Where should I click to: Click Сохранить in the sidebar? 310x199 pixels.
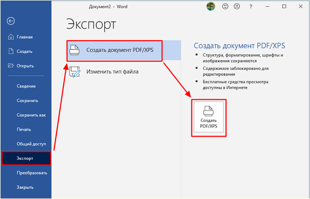coord(26,101)
